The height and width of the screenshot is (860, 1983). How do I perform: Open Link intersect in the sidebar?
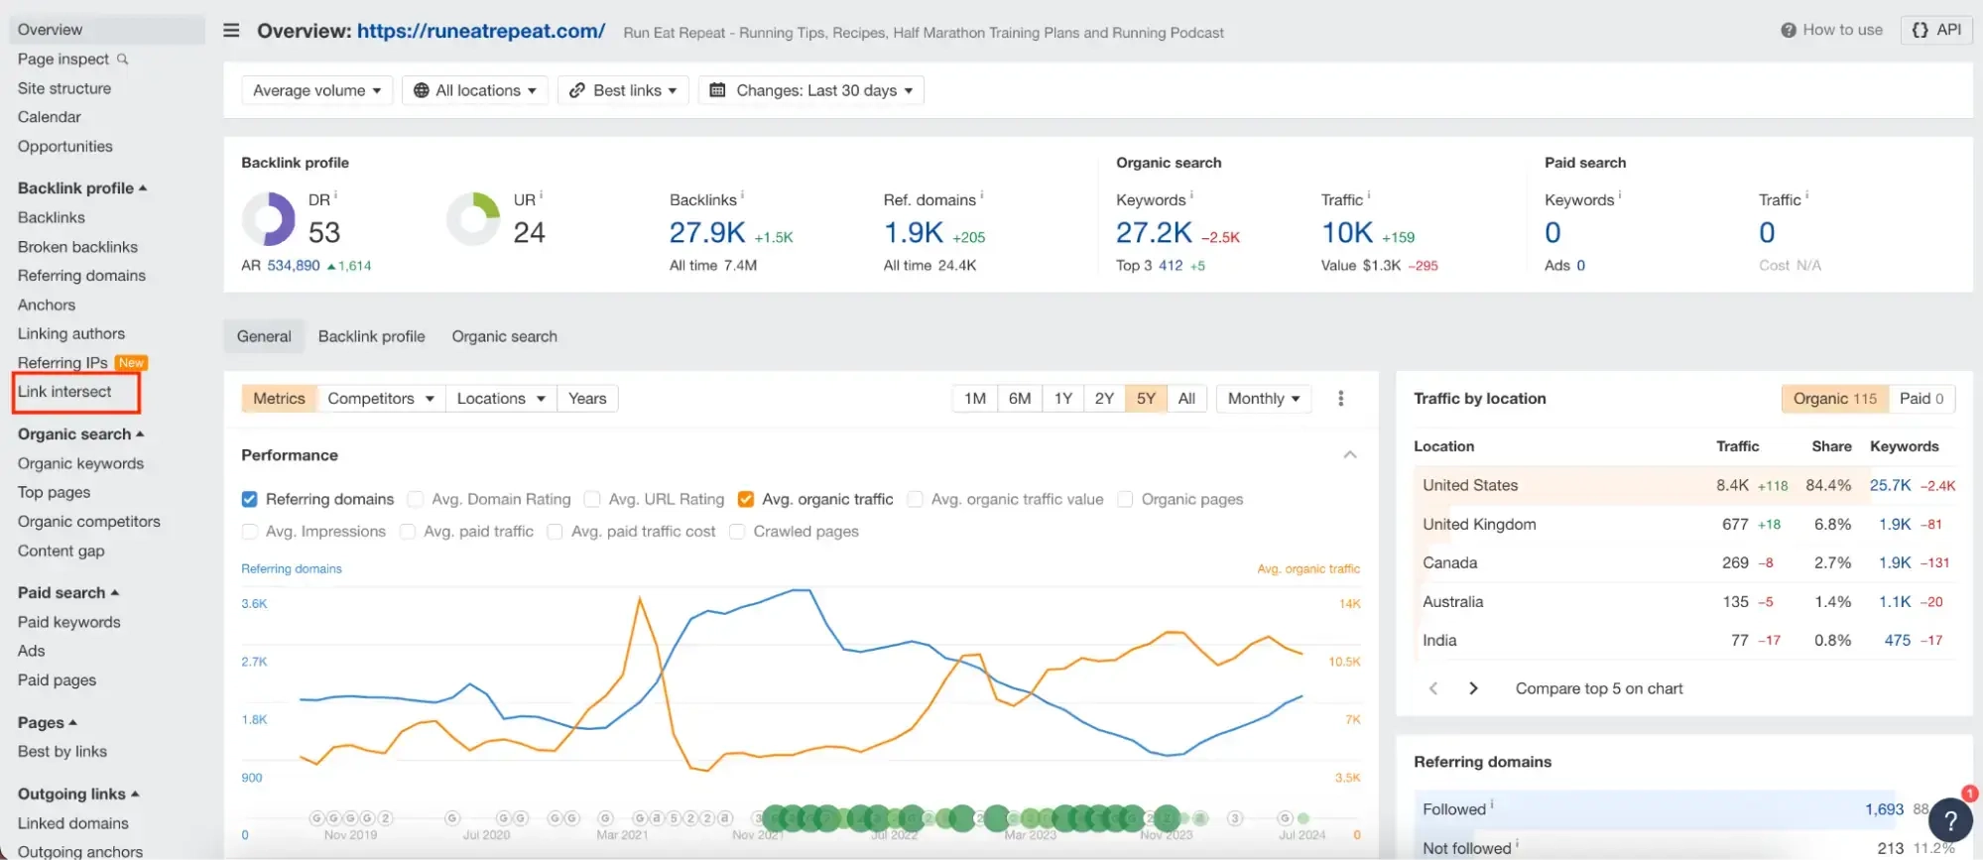(64, 392)
